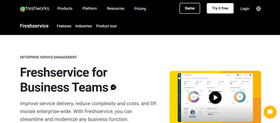The width and height of the screenshot is (280, 123).
Task: Open the Login link
Action: [x=245, y=8]
